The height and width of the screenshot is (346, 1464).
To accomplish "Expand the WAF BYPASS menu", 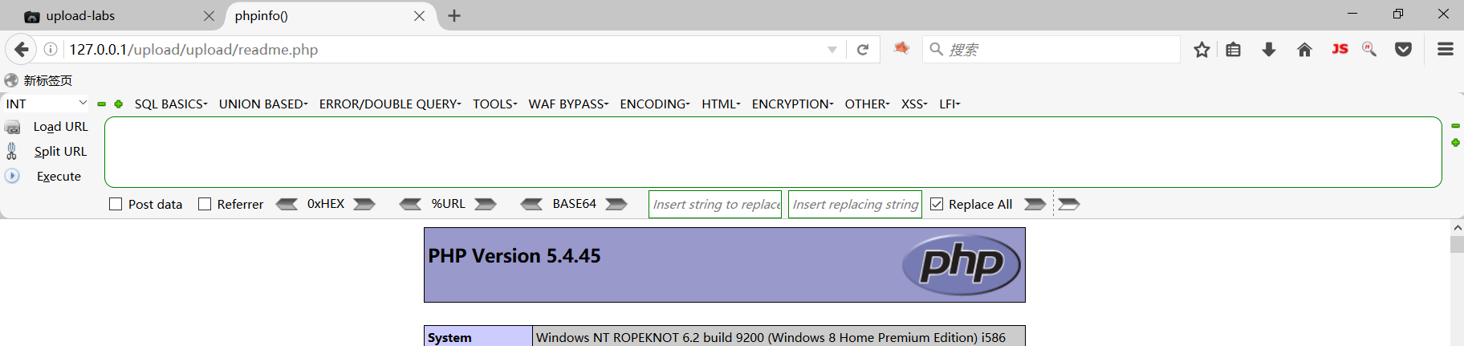I will [568, 104].
